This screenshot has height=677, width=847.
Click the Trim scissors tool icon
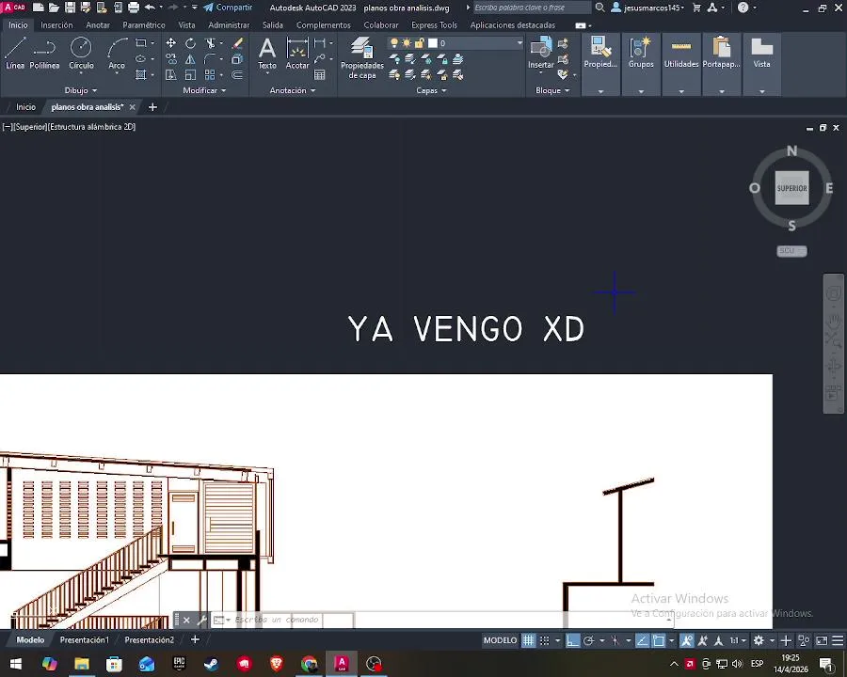(210, 43)
